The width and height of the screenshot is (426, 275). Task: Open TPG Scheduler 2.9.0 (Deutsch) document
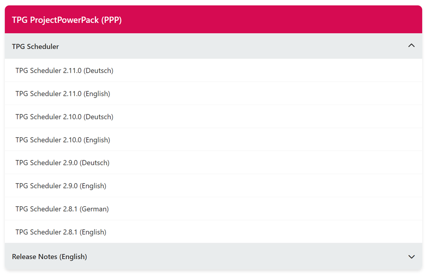click(62, 163)
